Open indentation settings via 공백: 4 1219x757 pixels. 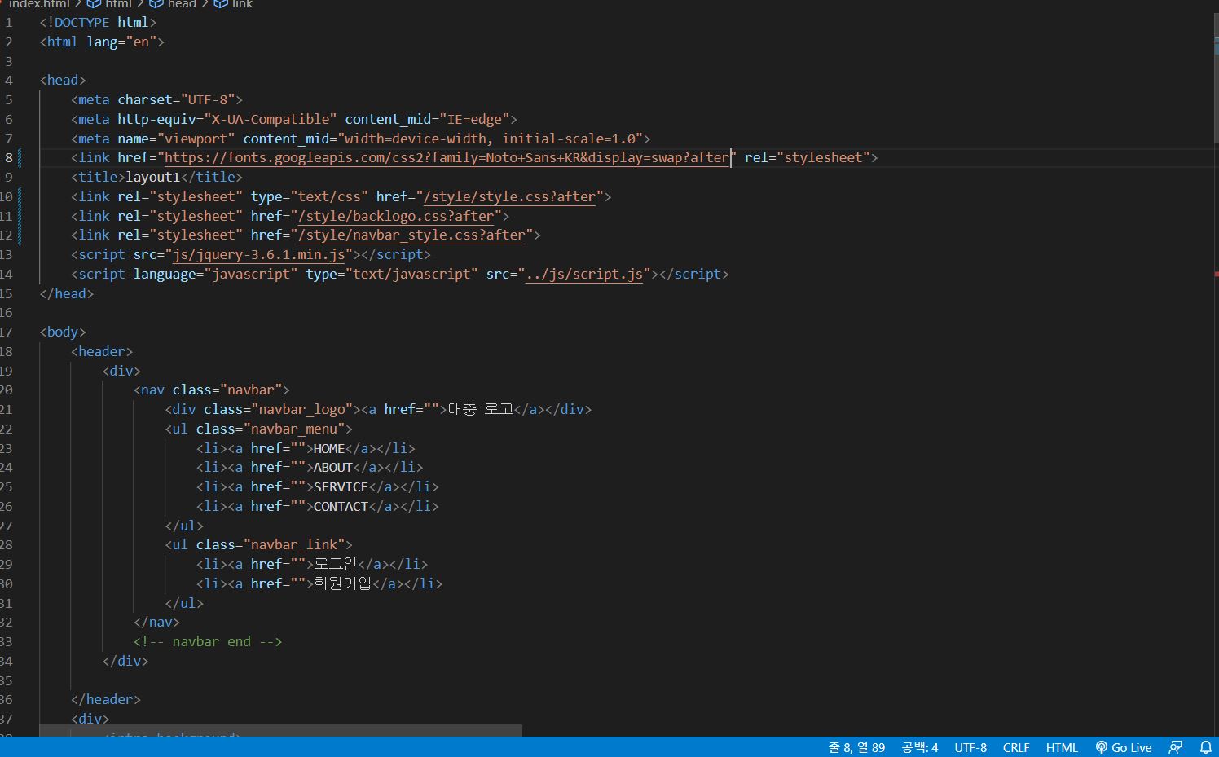coord(920,747)
